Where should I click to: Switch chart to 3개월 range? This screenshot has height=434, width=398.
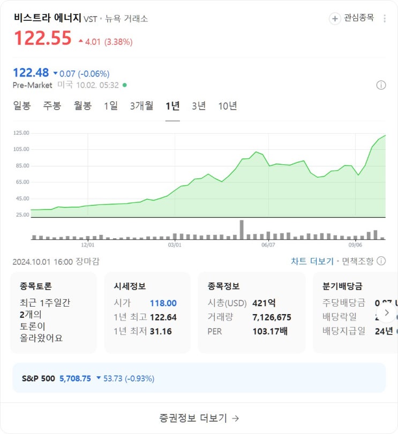pos(141,106)
